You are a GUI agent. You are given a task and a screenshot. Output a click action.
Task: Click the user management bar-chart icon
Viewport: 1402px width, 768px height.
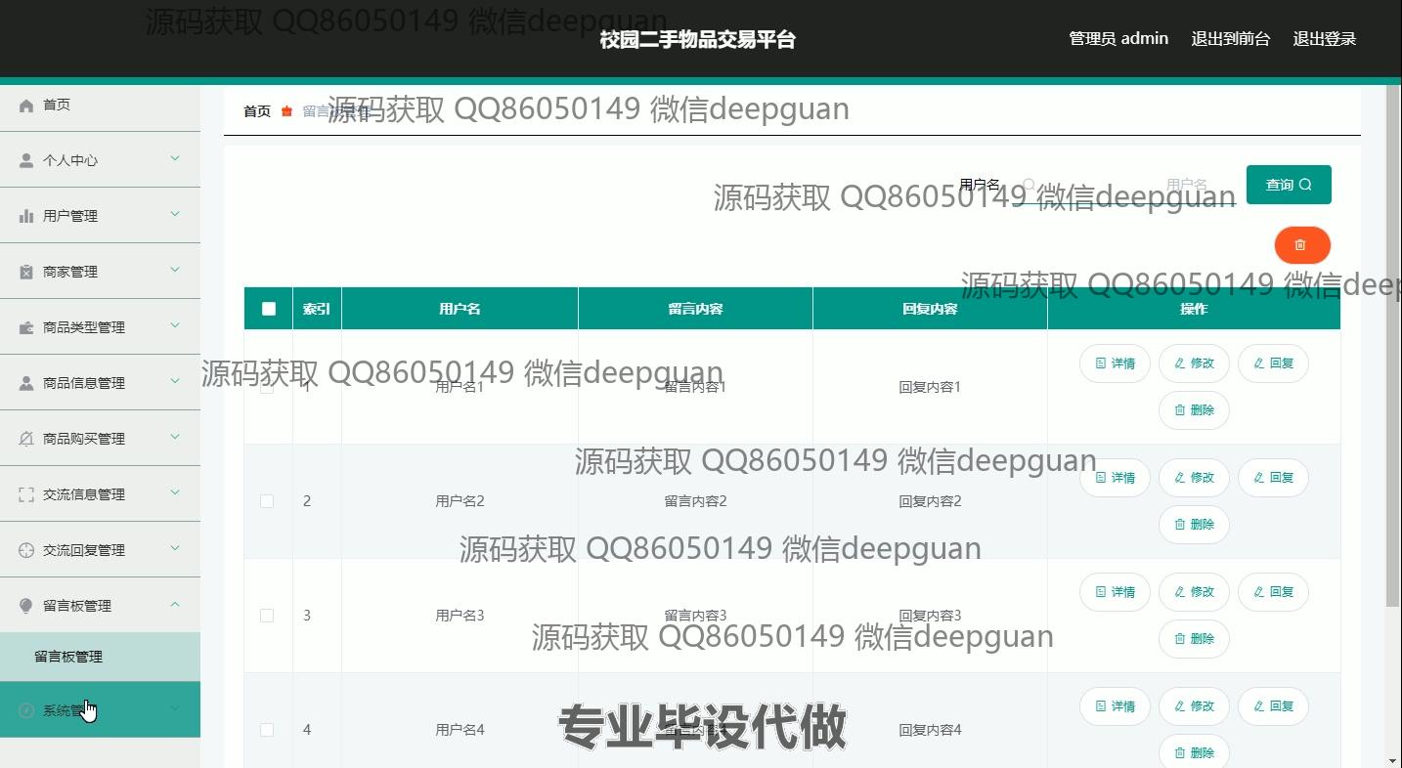click(x=26, y=216)
